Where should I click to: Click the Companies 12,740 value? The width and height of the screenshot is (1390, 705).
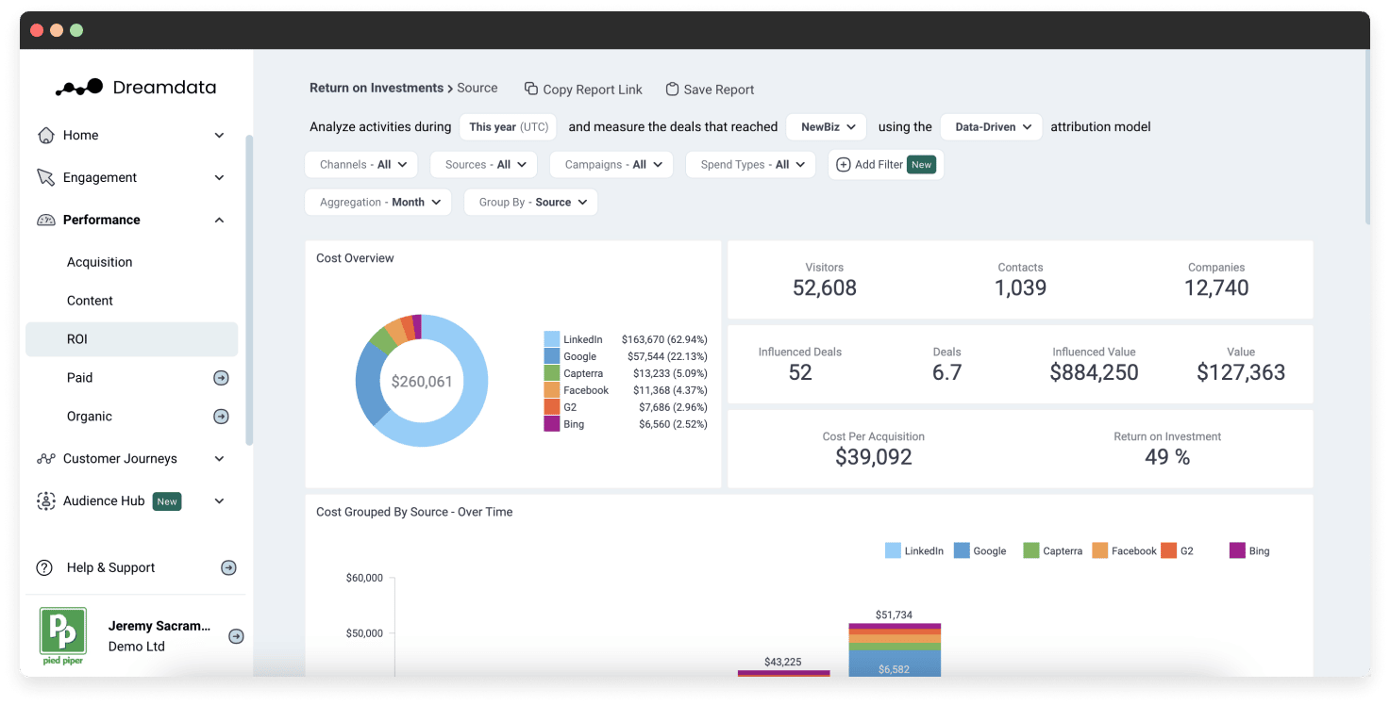[x=1216, y=288]
